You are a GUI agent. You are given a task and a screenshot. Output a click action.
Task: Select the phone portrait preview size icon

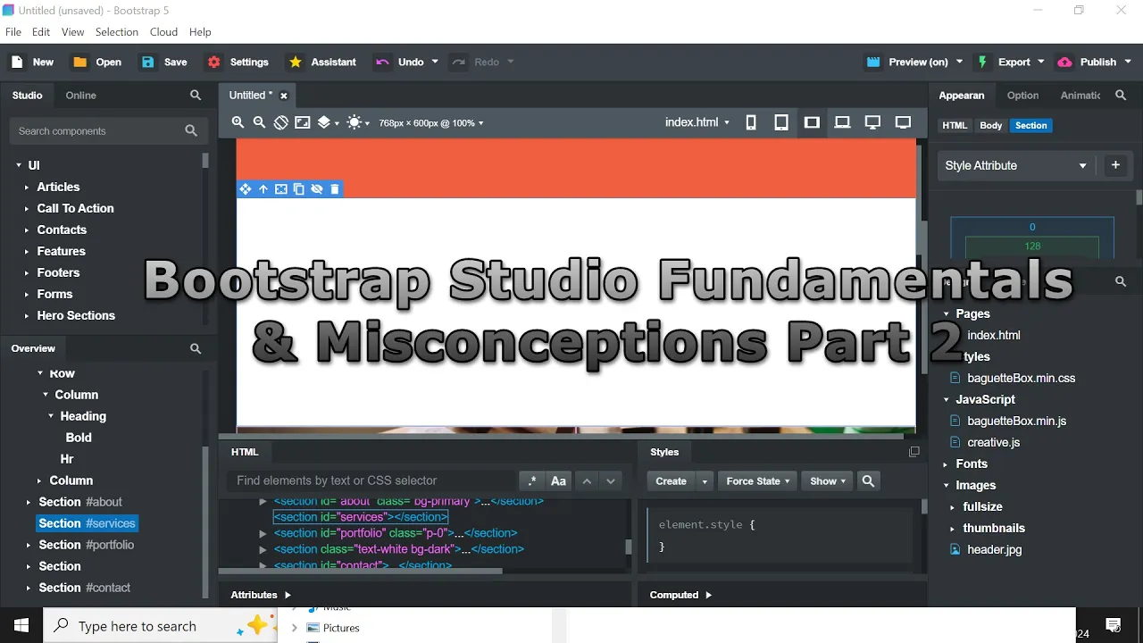[x=751, y=122]
